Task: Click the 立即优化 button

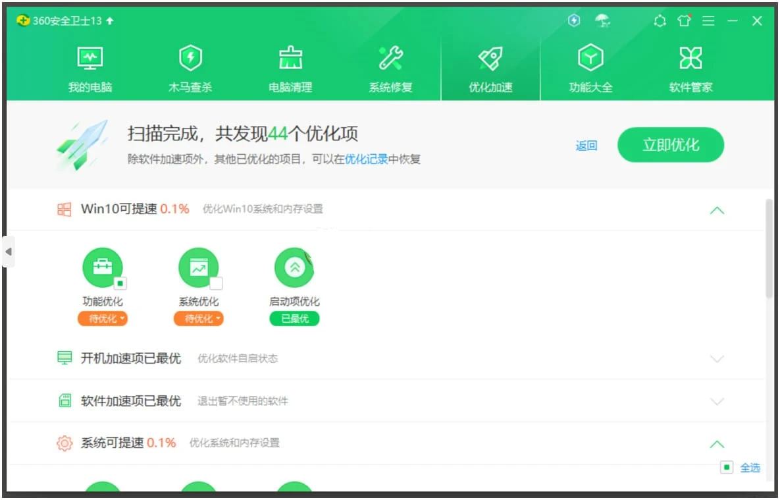Action: [x=670, y=145]
